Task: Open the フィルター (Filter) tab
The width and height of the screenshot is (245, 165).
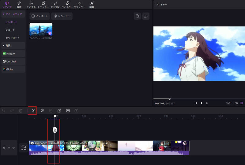Action: (67, 5)
